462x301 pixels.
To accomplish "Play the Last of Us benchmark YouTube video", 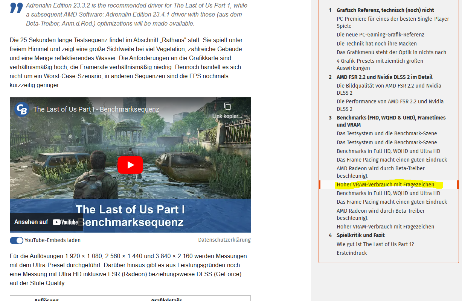I will click(130, 165).
